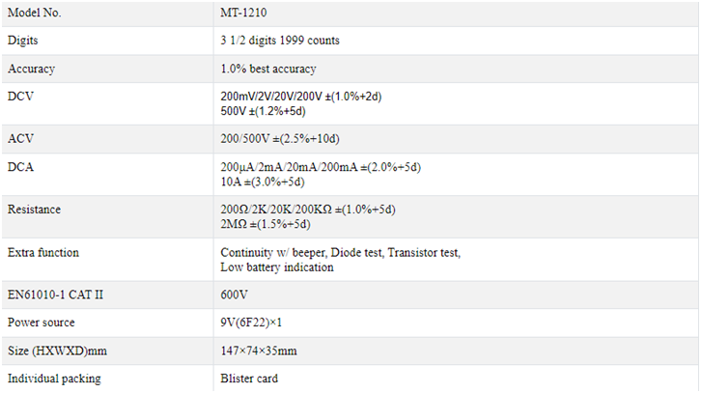Image resolution: width=701 pixels, height=393 pixels.
Task: Select the 1.0% best accuracy value
Action: point(268,69)
